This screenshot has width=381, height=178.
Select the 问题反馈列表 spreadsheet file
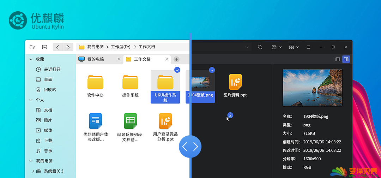point(130,121)
